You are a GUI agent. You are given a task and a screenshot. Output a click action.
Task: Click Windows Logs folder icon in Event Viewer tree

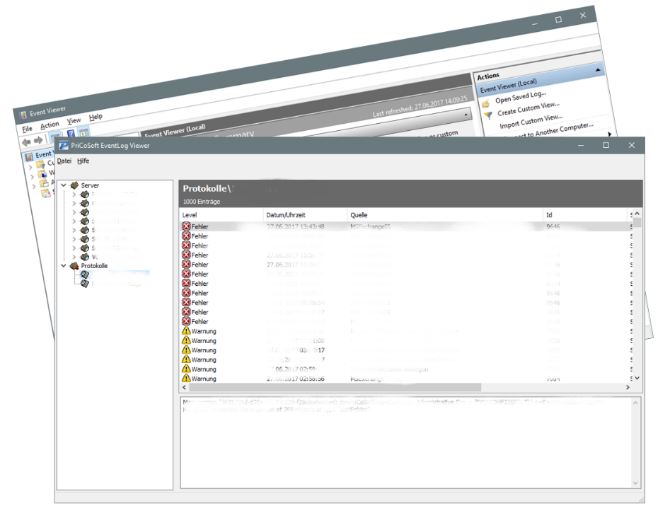[x=42, y=174]
